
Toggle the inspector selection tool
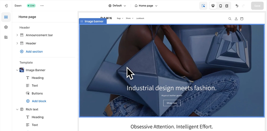(x=203, y=6)
